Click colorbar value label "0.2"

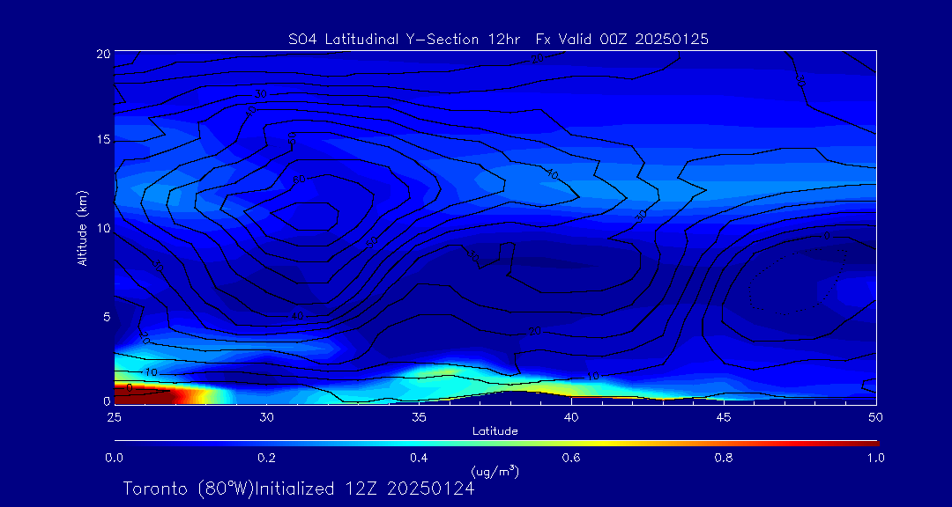pos(266,458)
